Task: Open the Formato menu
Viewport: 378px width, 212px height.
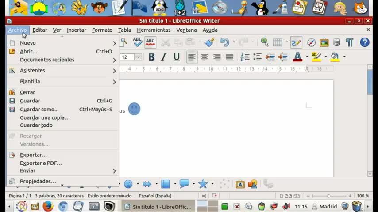Action: tap(102, 30)
